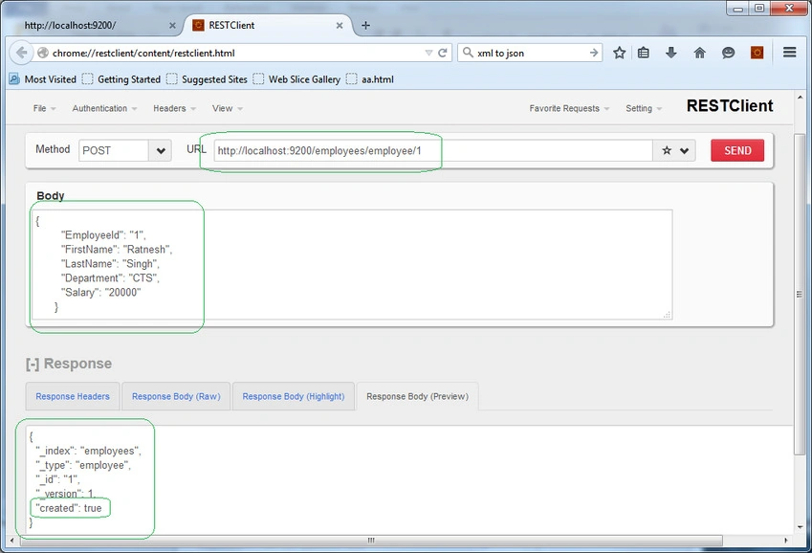
Task: Open saved URLs dropdown chevron
Action: pyautogui.click(x=685, y=151)
